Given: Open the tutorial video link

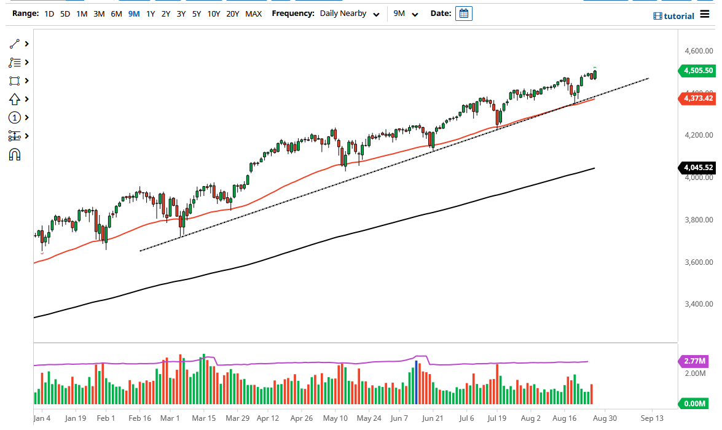Looking at the screenshot, I should coord(674,16).
